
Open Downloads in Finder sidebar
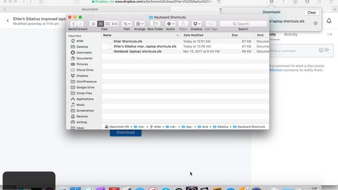point(84,53)
